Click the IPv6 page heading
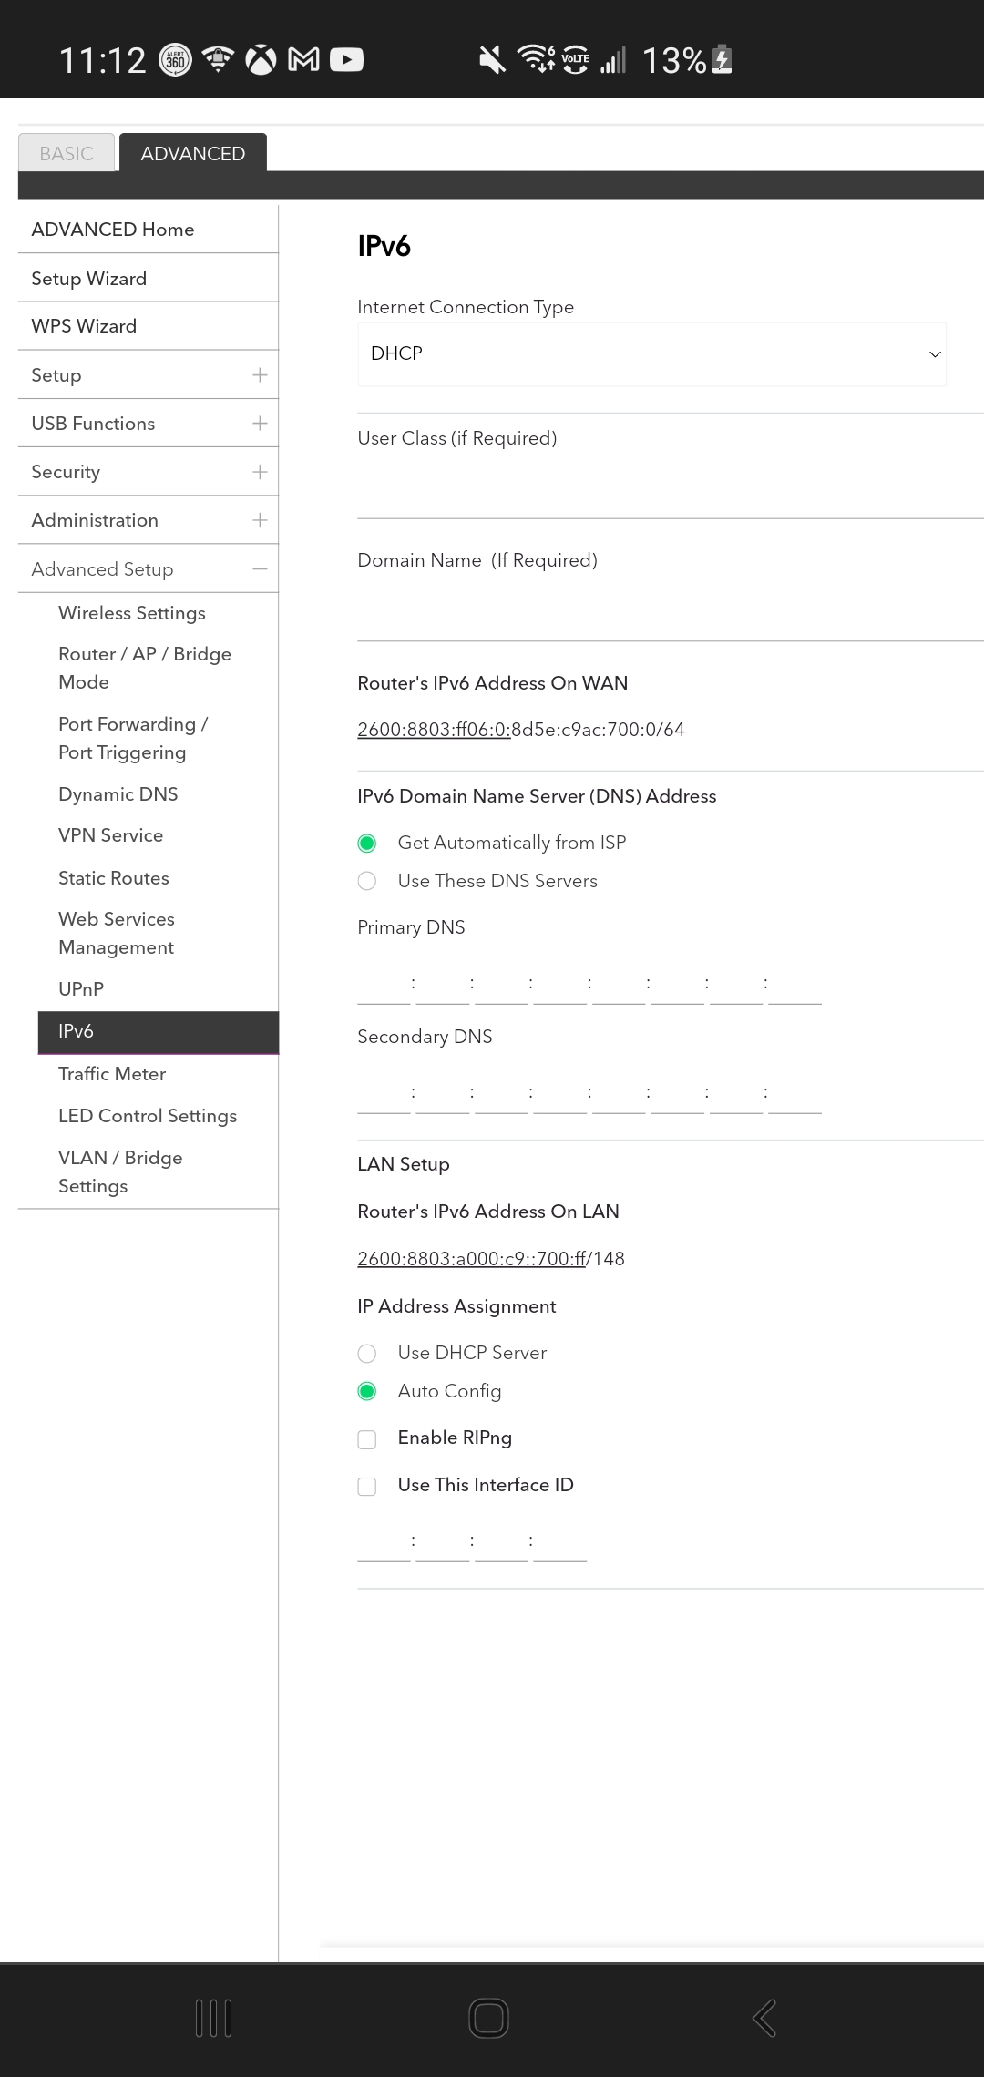The height and width of the screenshot is (2077, 984). tap(384, 247)
